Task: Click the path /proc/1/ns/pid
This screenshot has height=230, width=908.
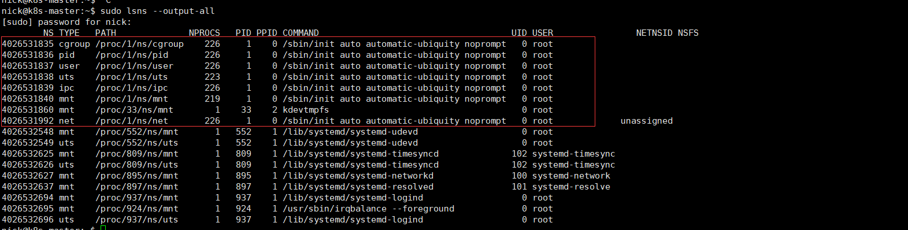Action: (132, 55)
